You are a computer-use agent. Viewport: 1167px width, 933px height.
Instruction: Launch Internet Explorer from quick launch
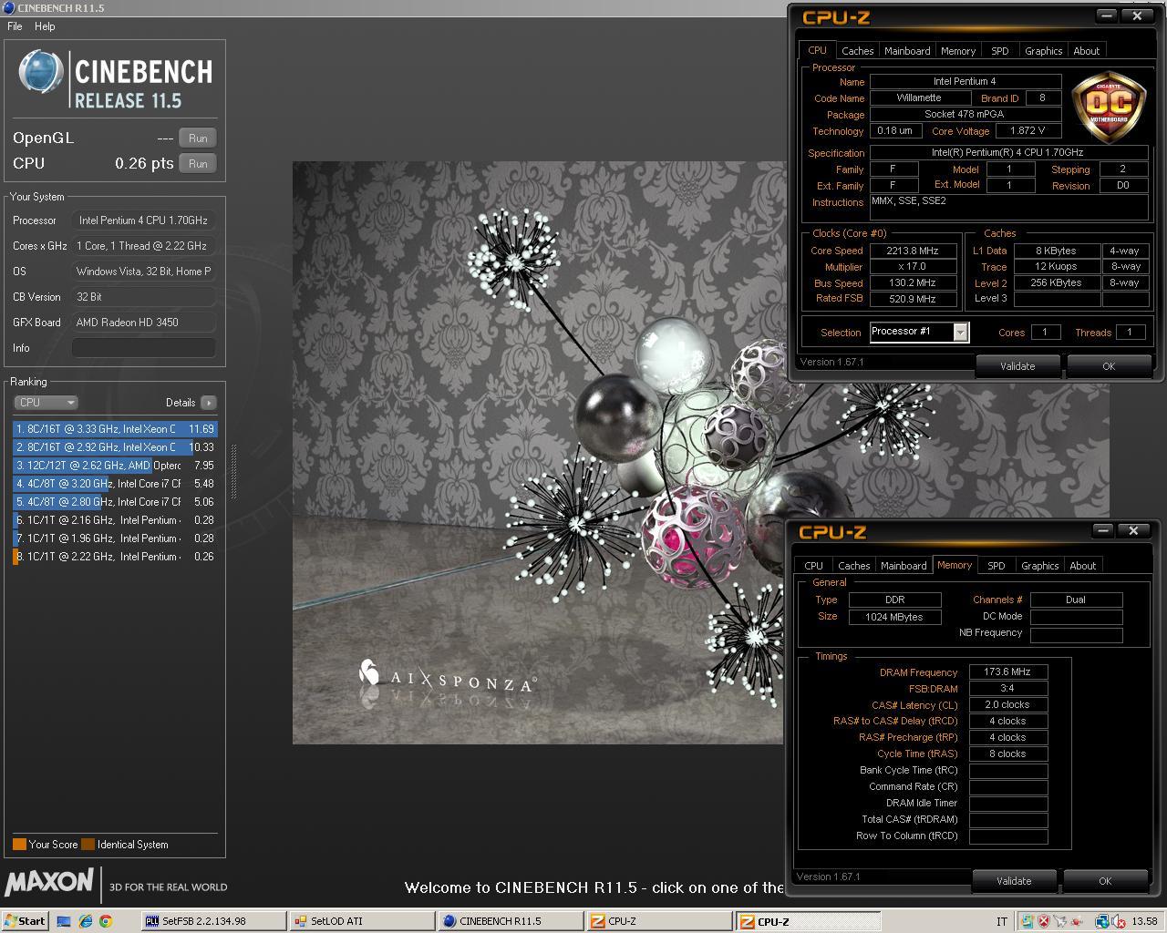point(85,921)
